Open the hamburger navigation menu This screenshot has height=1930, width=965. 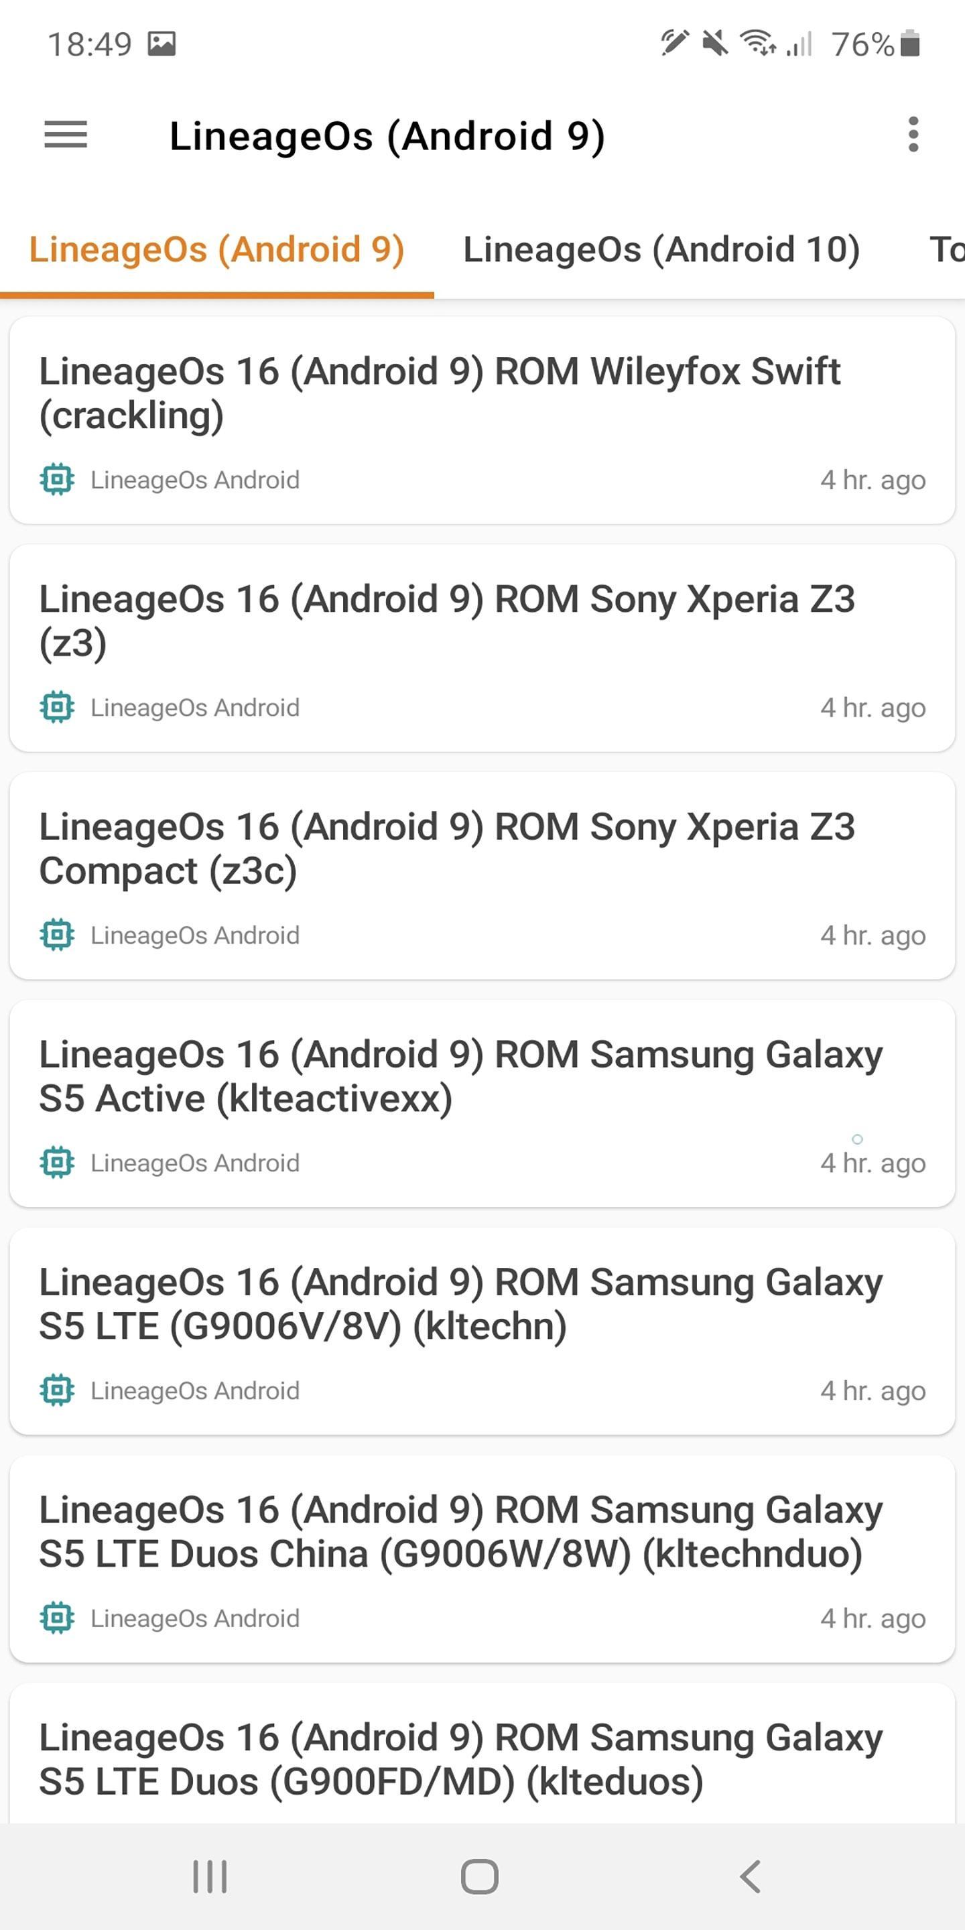tap(66, 135)
